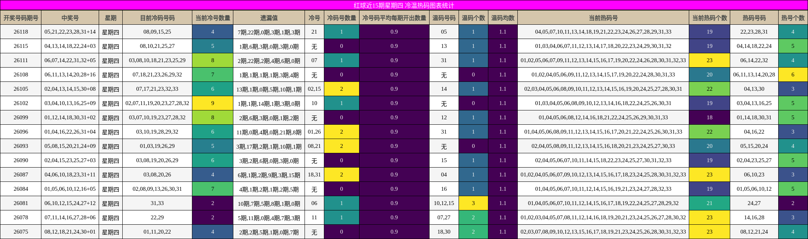The width and height of the screenshot is (808, 239).
Task: Click issue number 26108
Action: coord(21,75)
